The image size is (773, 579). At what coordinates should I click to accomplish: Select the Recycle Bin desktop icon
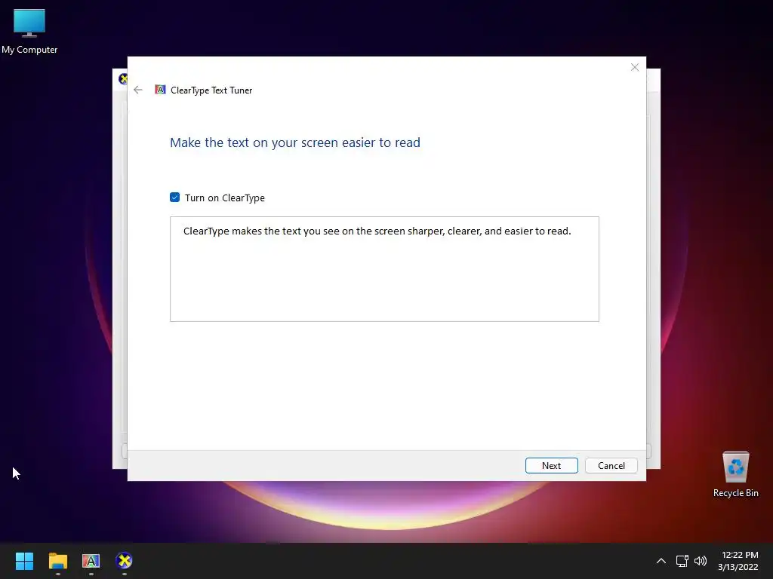[735, 475]
